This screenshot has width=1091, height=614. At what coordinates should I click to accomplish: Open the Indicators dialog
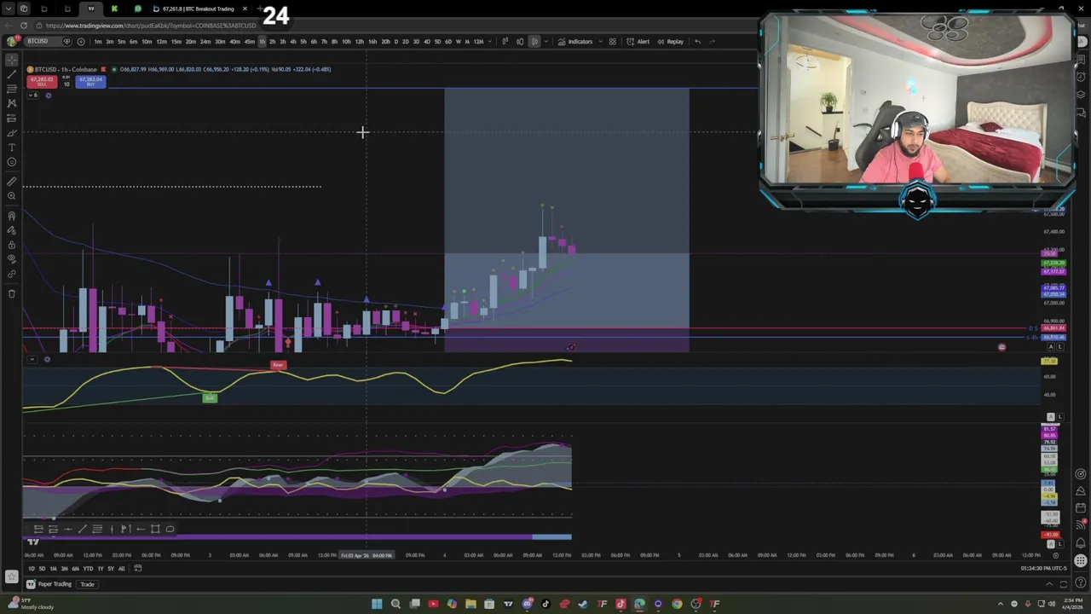(576, 41)
